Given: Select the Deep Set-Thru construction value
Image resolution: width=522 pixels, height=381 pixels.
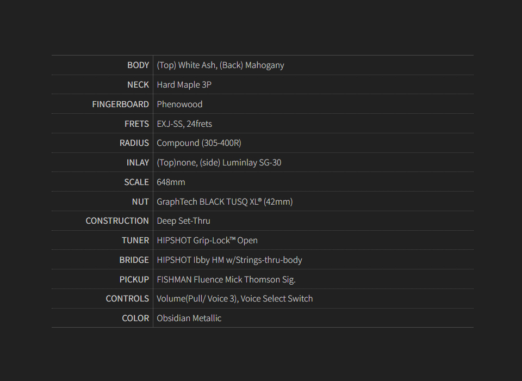Looking at the screenshot, I should tap(183, 221).
